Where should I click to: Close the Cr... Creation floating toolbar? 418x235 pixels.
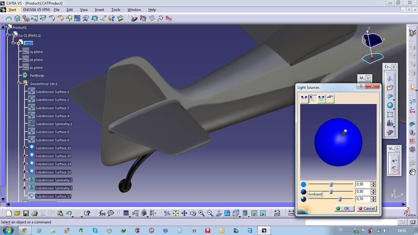[x=394, y=67]
